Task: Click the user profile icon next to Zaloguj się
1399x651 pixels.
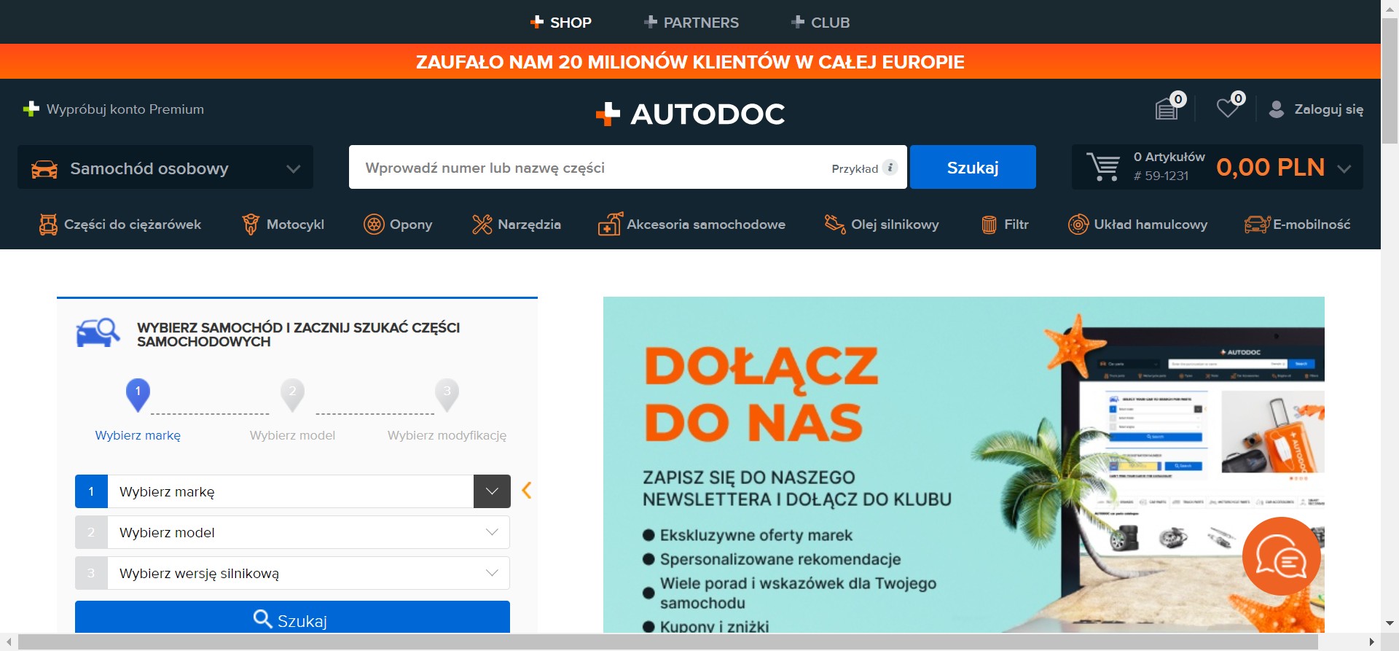Action: tap(1277, 109)
